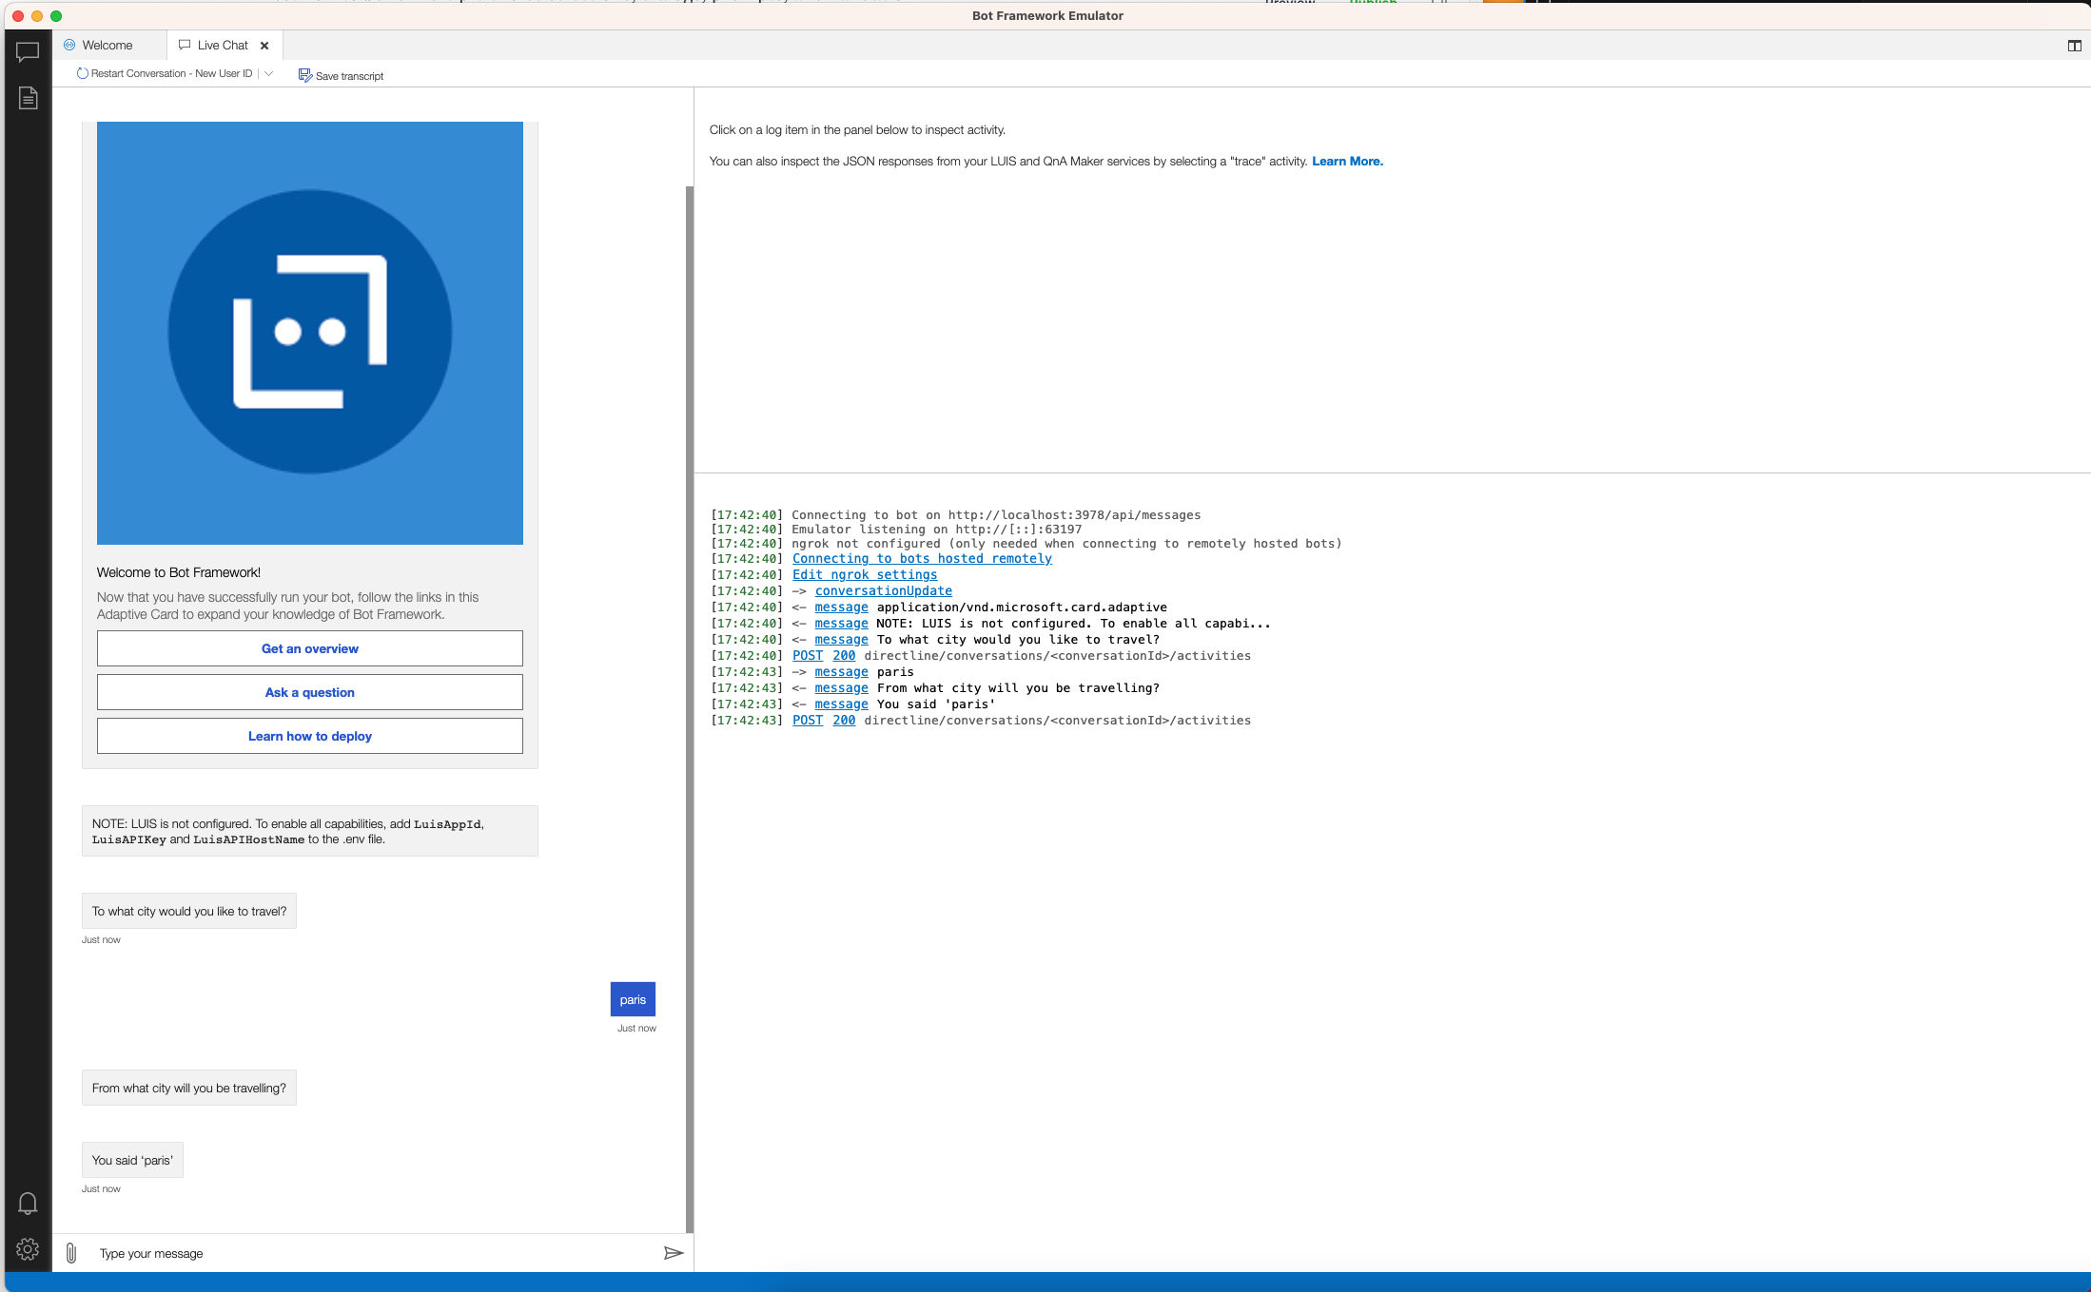Screen dimensions: 2091x1292
Task: Click the split editor layout icon
Action: tap(2074, 46)
